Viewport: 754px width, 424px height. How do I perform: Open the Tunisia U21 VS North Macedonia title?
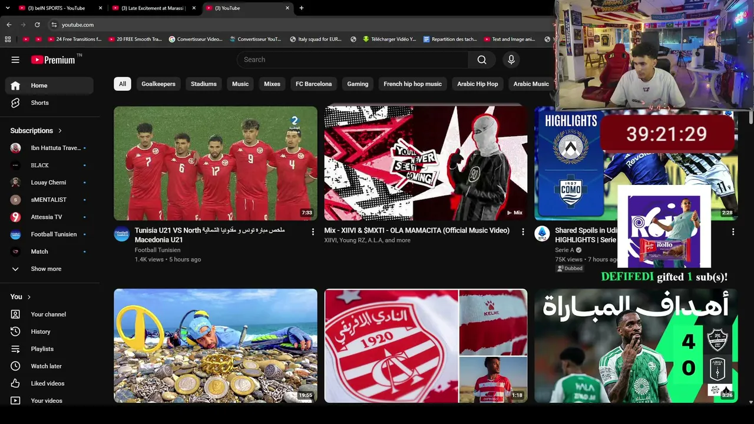point(210,235)
